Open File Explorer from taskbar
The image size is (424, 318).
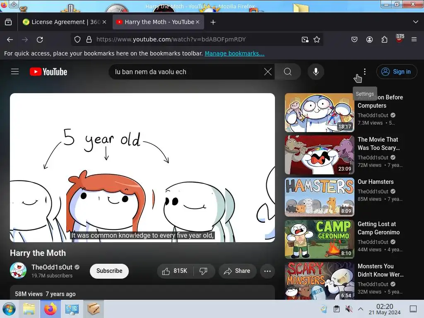[29, 309]
